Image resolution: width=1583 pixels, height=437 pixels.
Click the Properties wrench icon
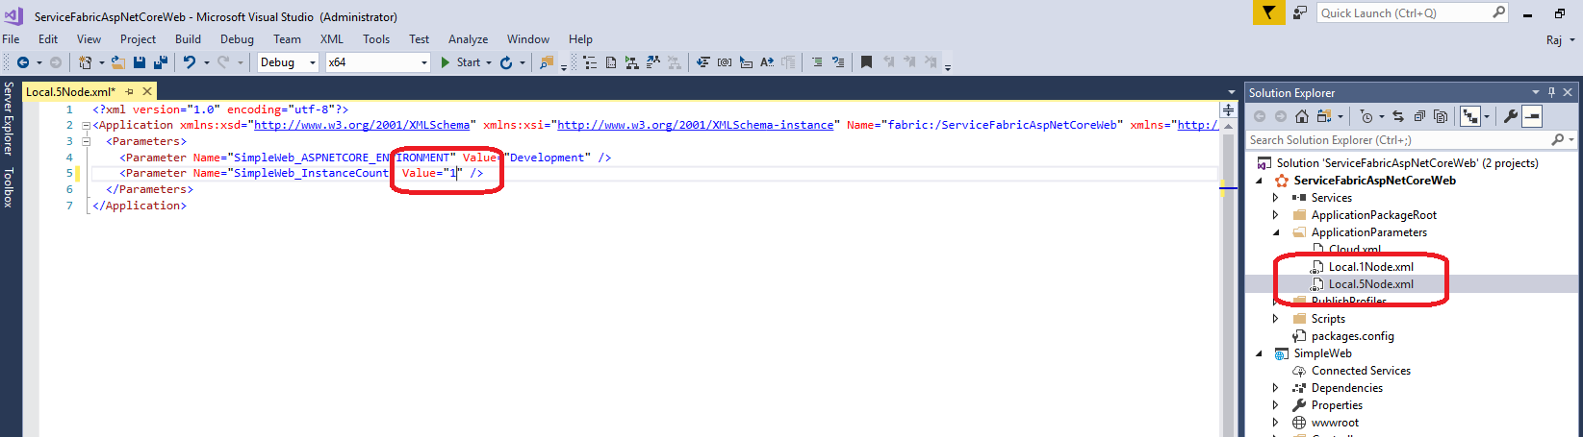(x=1510, y=116)
